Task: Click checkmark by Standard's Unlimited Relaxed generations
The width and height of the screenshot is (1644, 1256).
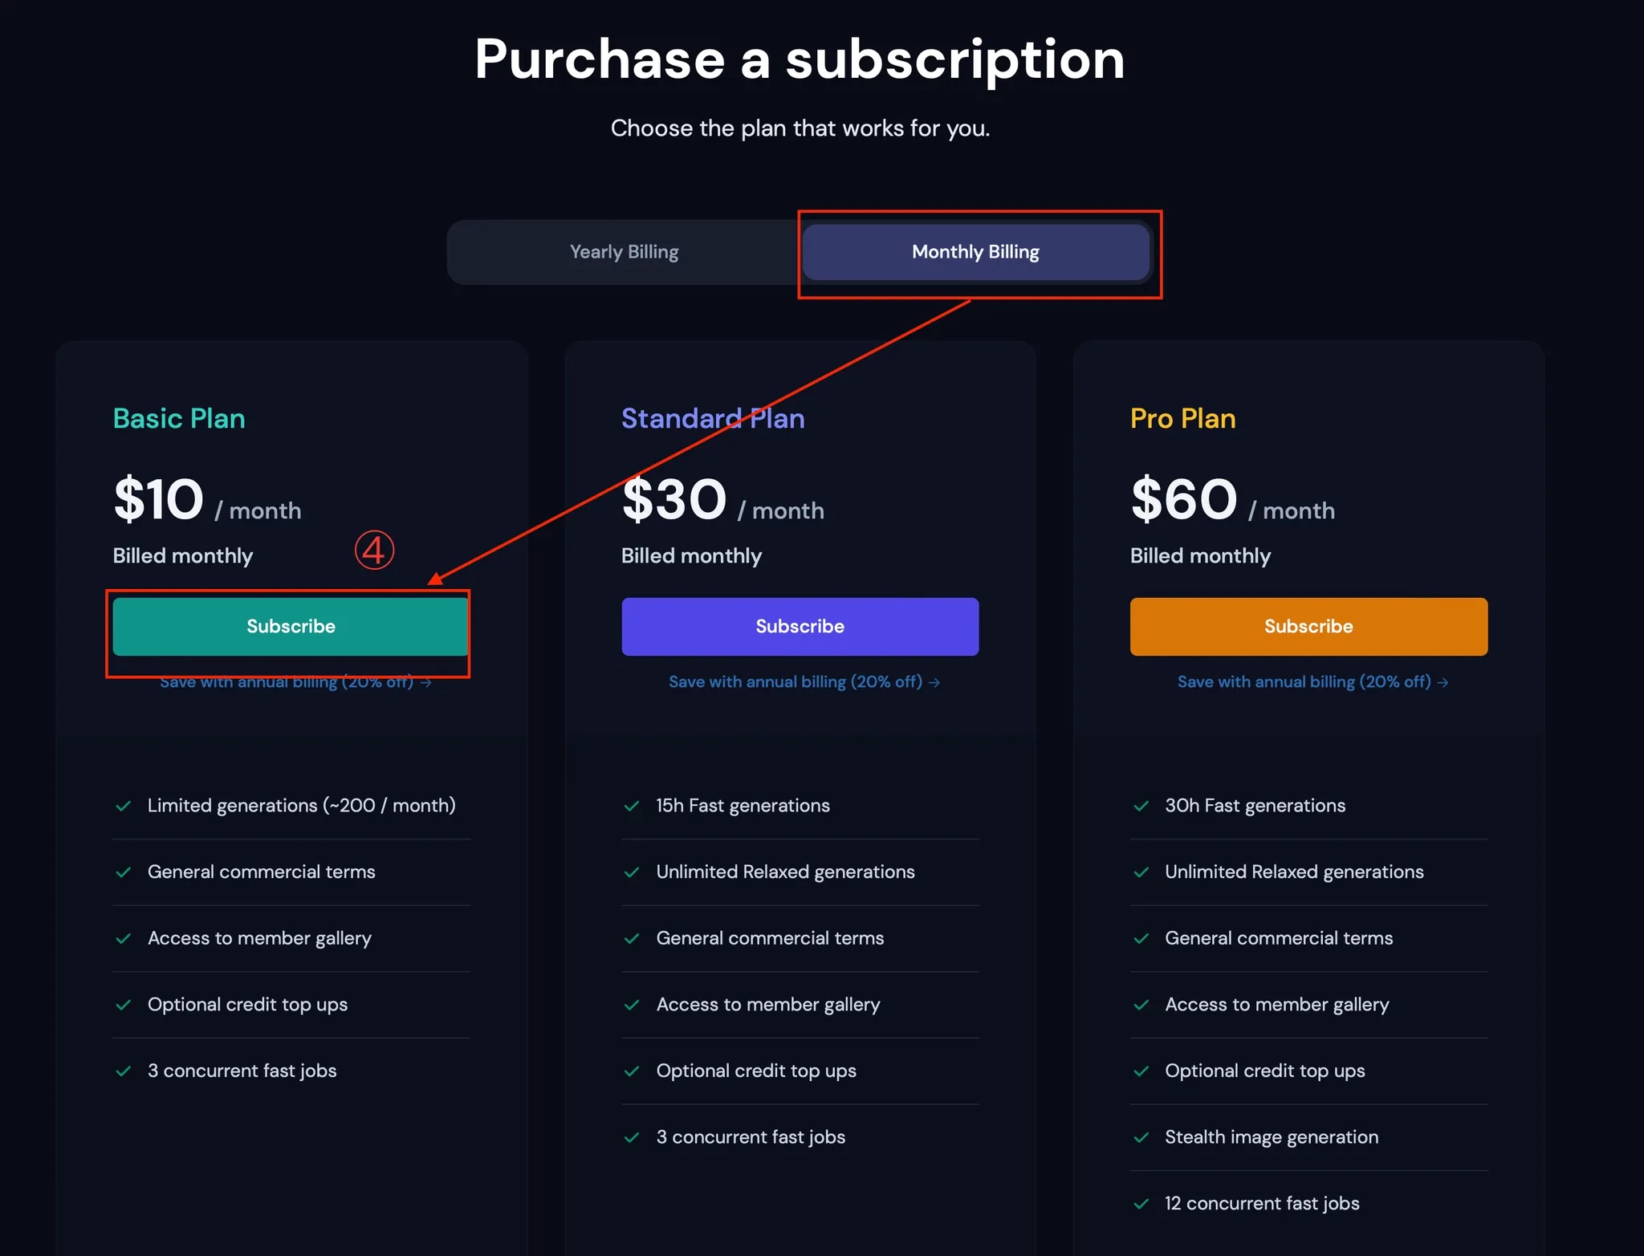Action: pos(633,872)
